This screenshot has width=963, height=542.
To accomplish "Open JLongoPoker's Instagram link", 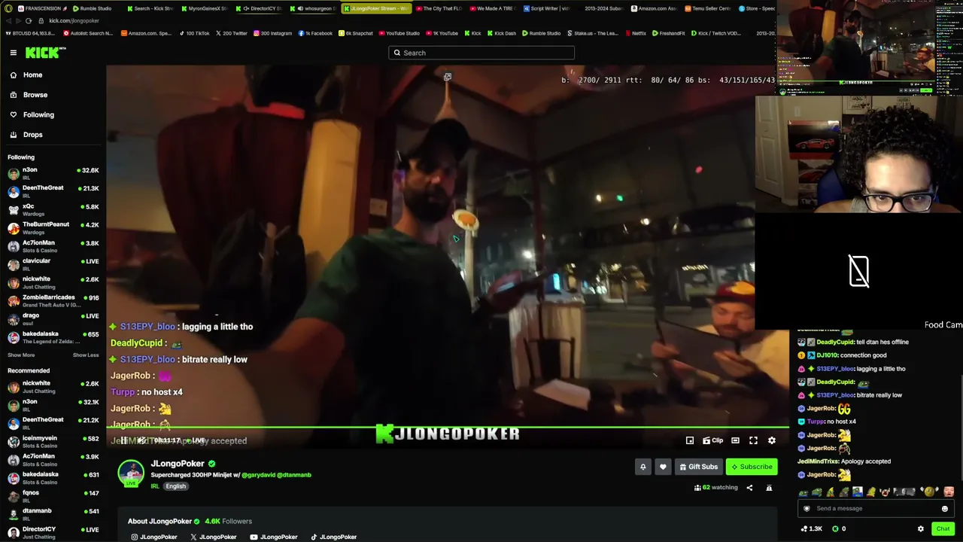I will coord(154,537).
